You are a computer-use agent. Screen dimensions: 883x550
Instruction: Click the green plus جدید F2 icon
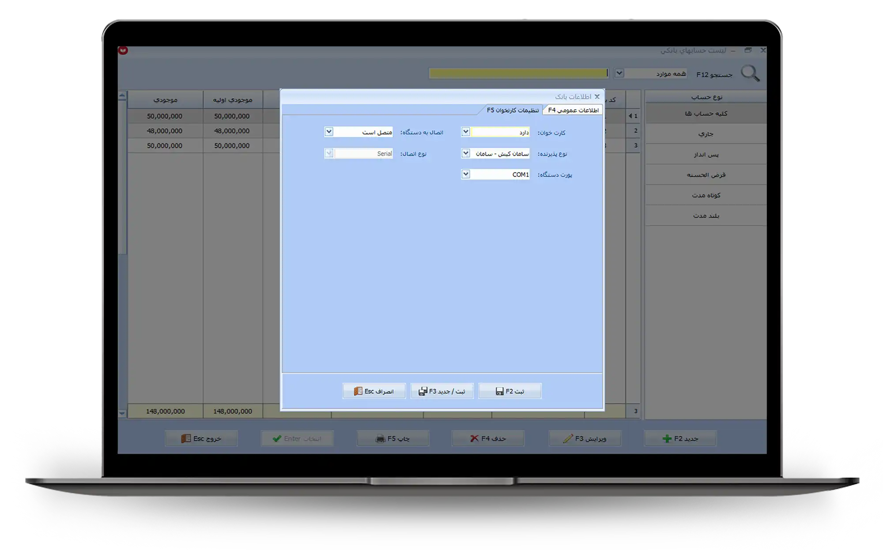coord(667,438)
